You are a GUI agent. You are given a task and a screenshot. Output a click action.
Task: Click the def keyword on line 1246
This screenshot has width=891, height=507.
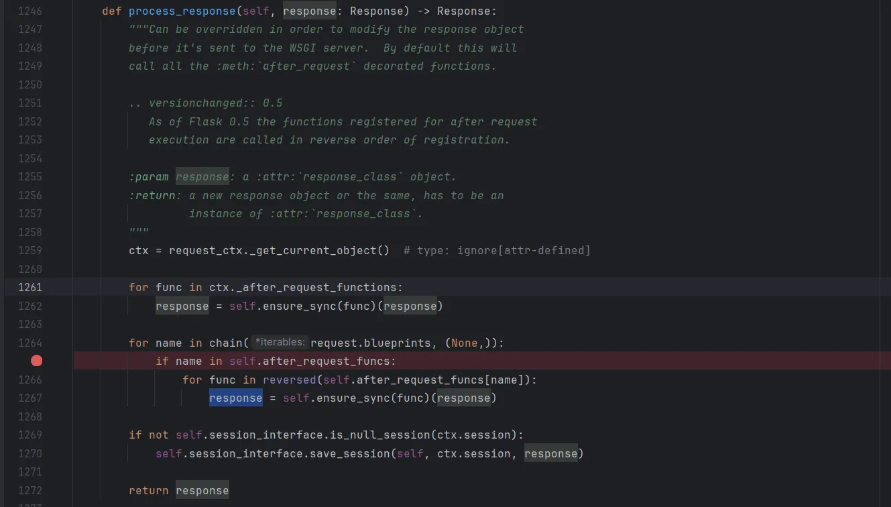(112, 11)
